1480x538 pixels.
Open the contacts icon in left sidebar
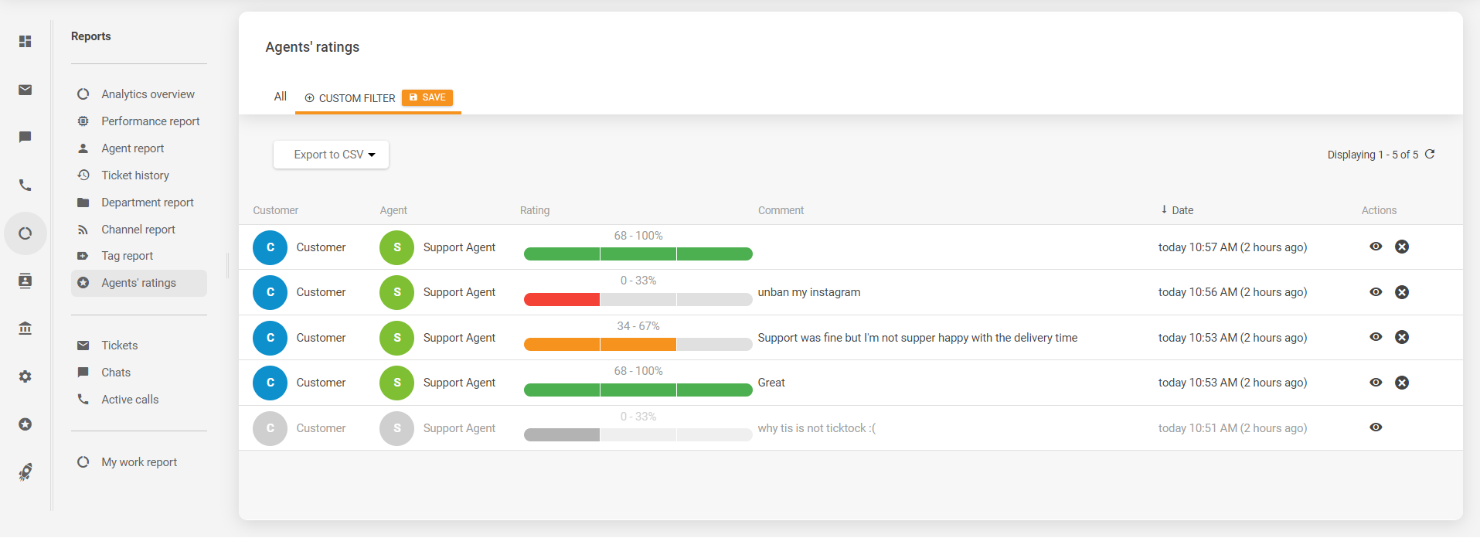[26, 281]
